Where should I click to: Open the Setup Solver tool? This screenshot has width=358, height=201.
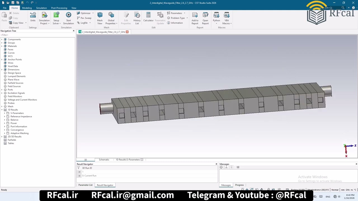[56, 18]
